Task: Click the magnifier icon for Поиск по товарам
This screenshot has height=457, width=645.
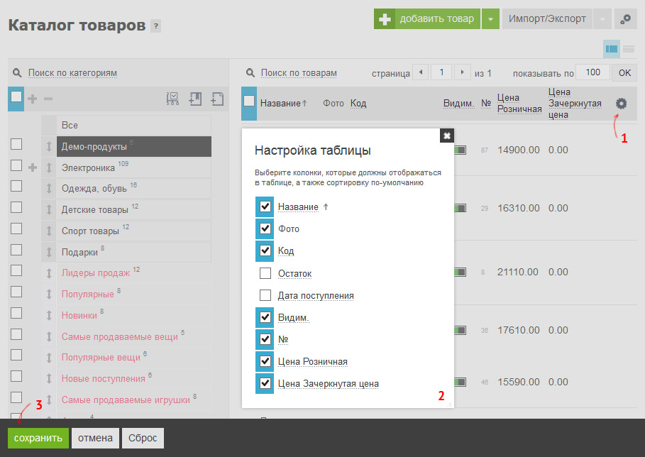Action: 250,73
